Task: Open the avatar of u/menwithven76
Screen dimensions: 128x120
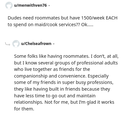Action: coord(9,5)
